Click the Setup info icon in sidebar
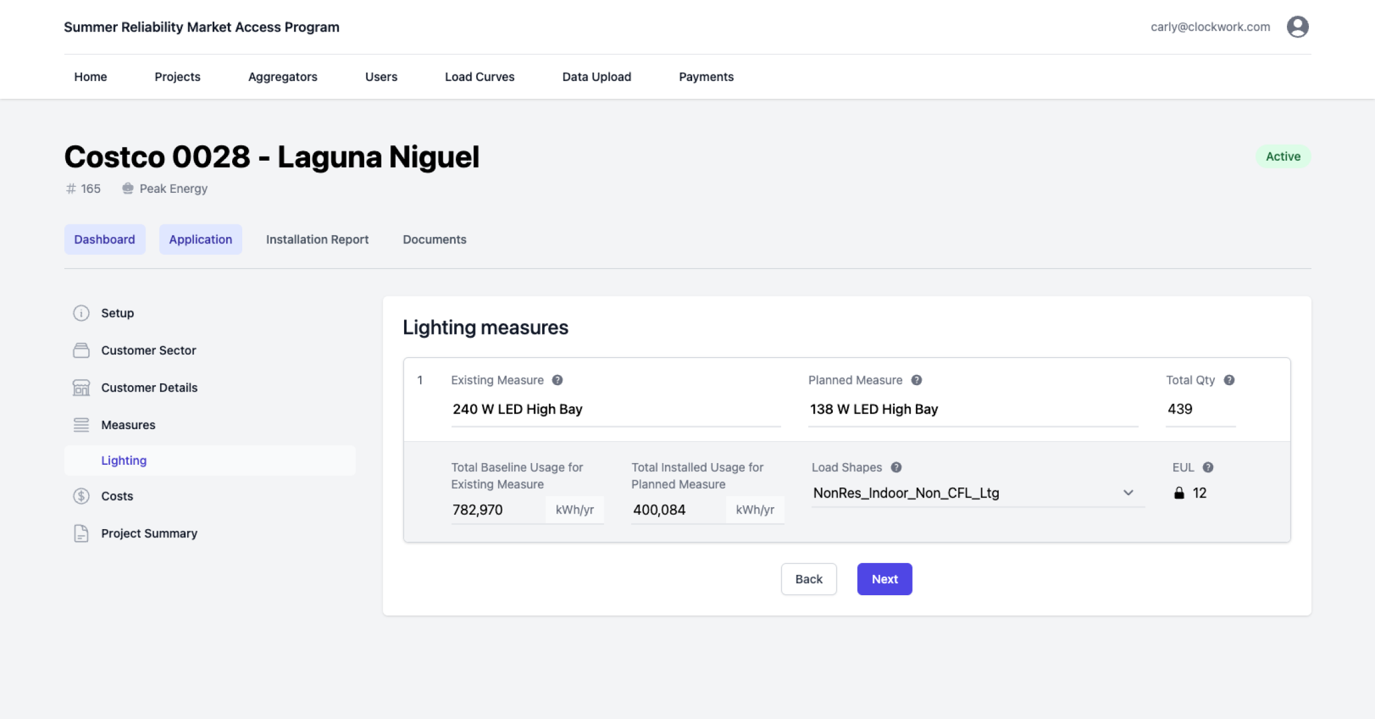 (x=82, y=313)
